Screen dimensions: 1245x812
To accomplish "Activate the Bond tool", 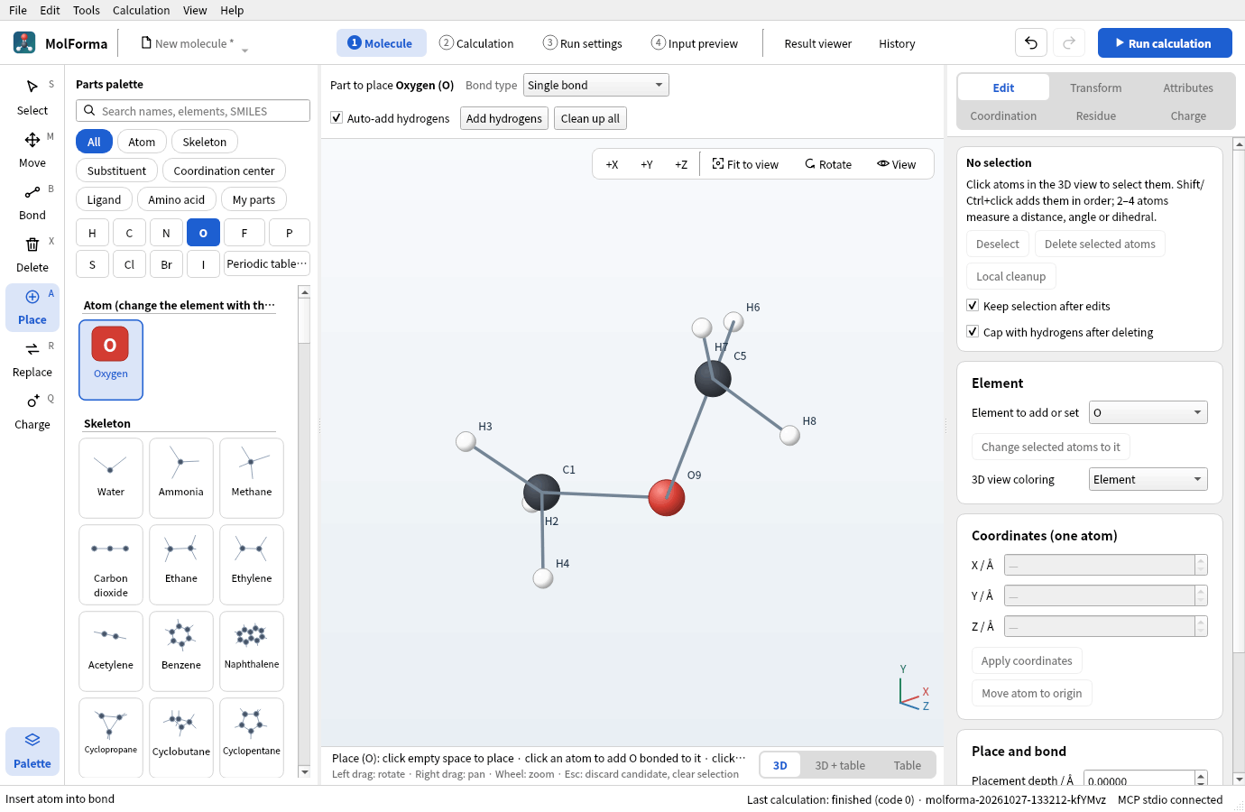I will tap(32, 202).
